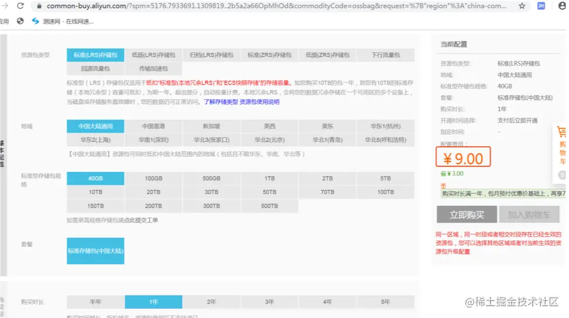The image size is (569, 318).
Task: Click the 当前配置 panel heading
Action: [x=454, y=44]
